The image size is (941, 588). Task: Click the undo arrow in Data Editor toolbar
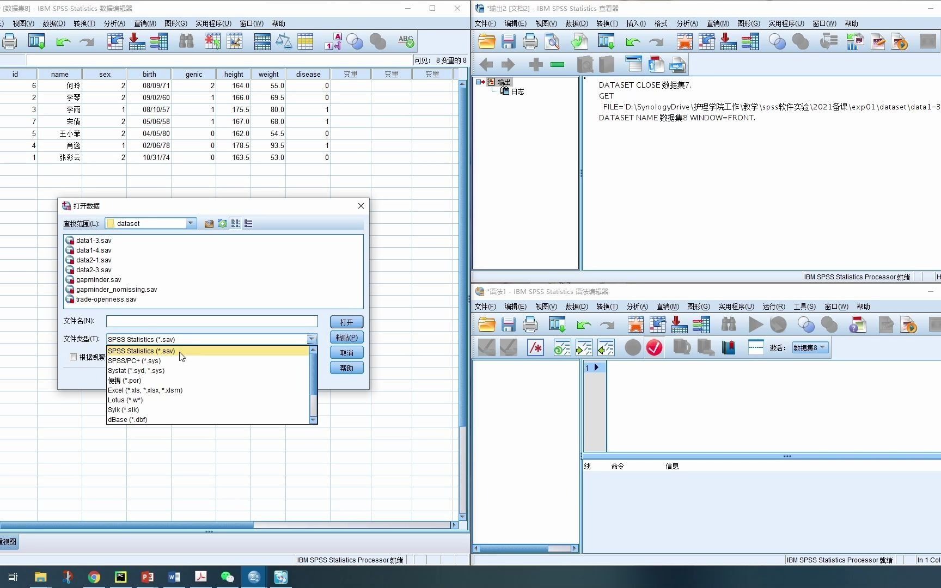[x=63, y=42]
